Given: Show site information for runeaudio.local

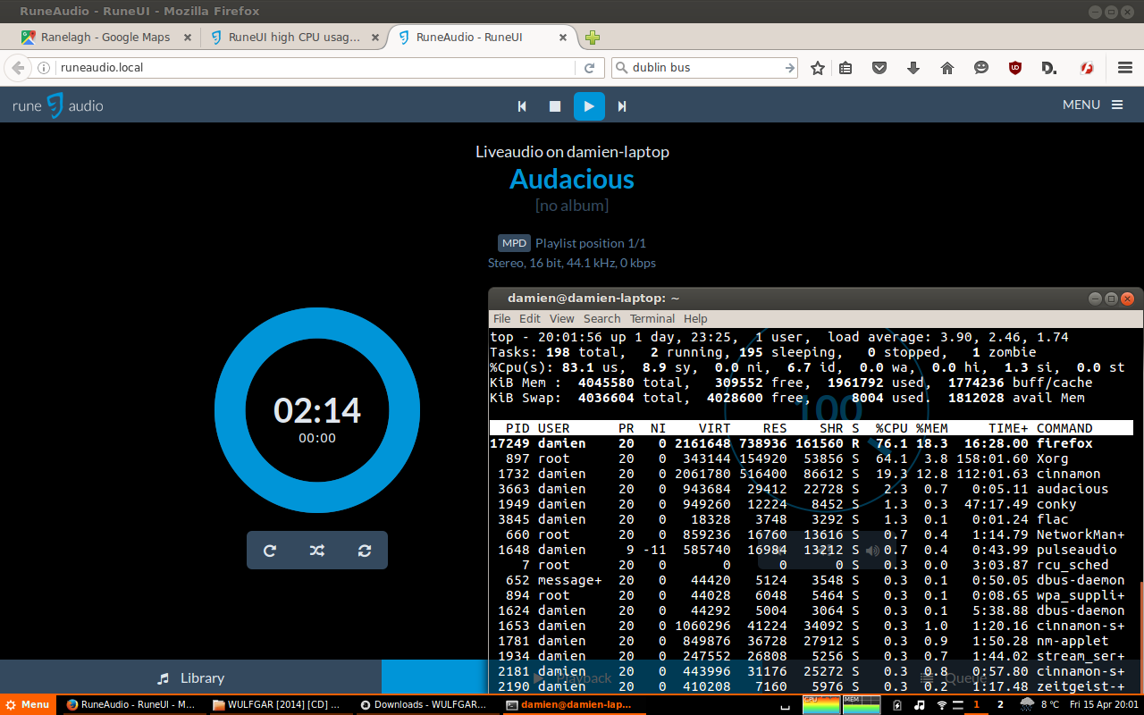Looking at the screenshot, I should click(x=44, y=68).
